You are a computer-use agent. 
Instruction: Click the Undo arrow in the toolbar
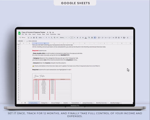[28, 38]
